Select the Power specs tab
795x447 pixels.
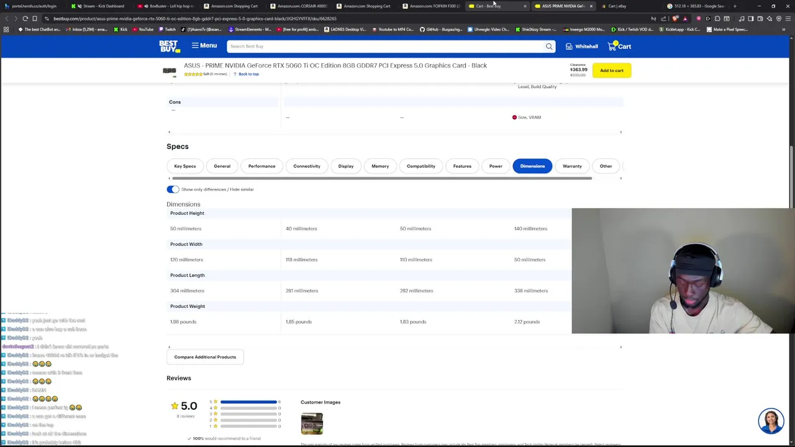tap(496, 166)
